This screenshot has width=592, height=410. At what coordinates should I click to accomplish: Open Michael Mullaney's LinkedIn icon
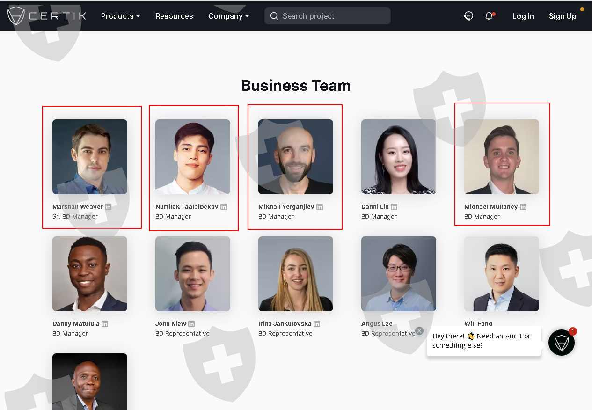[523, 206]
